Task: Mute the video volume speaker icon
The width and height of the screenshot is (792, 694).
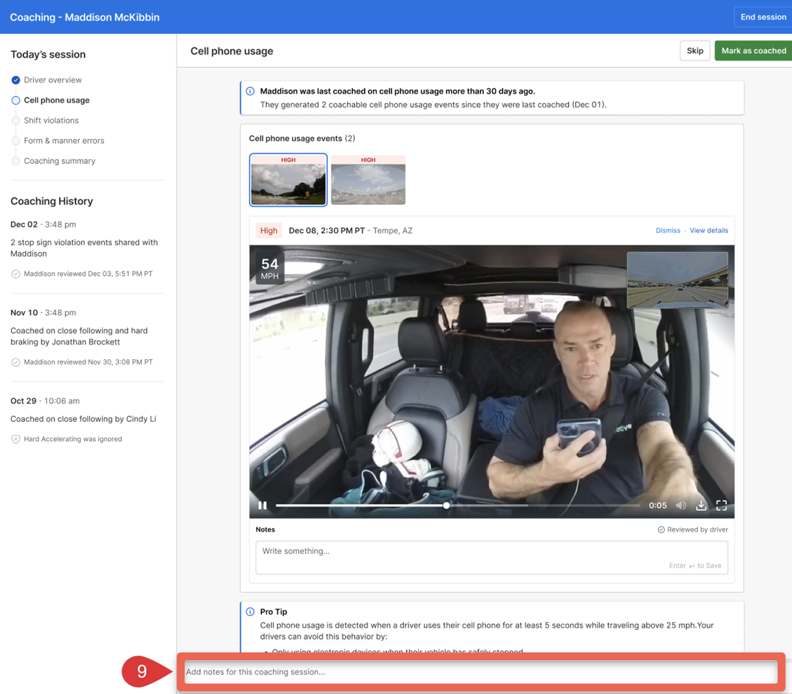Action: [681, 505]
